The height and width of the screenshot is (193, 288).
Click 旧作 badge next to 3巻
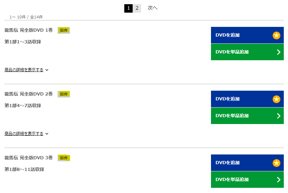(64, 158)
